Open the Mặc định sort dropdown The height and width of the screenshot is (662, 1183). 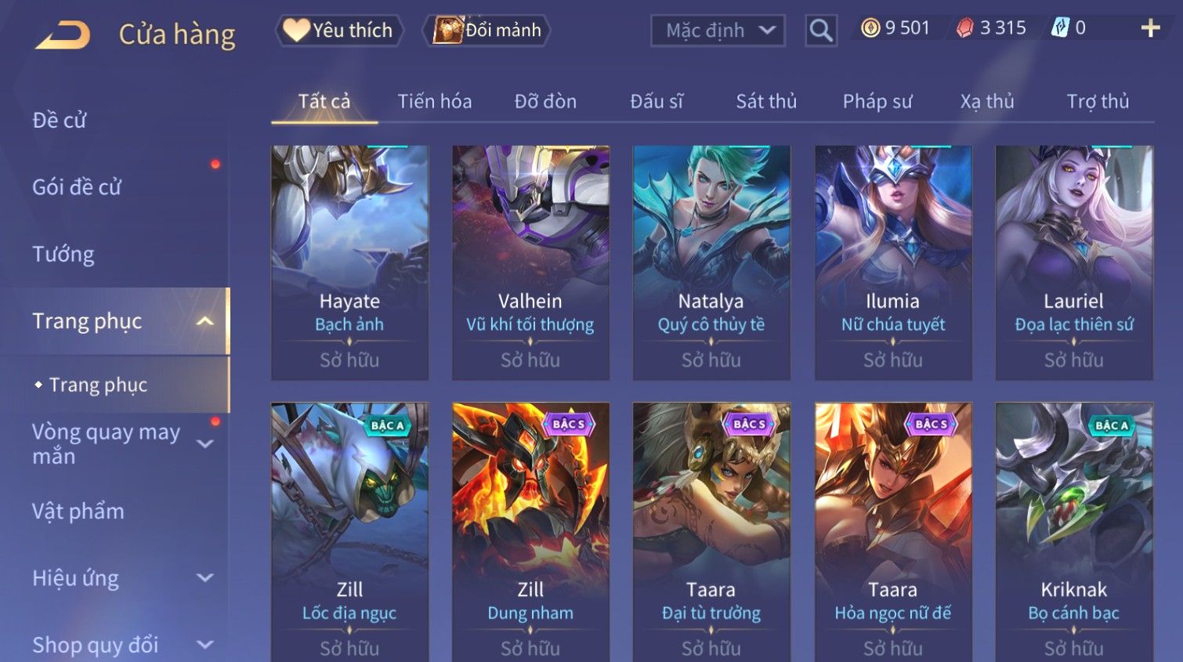(x=718, y=31)
